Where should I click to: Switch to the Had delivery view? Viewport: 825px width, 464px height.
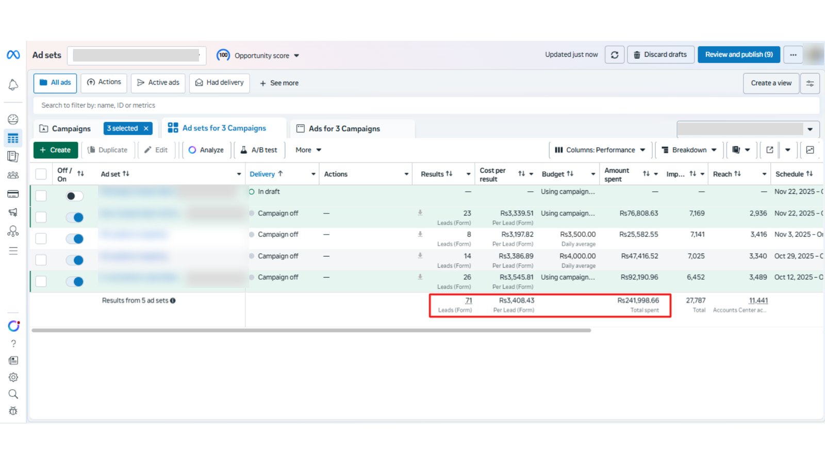click(x=220, y=83)
